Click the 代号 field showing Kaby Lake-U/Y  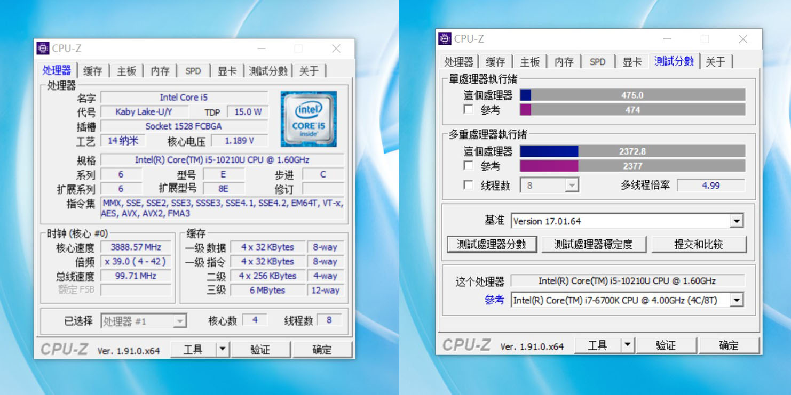(x=144, y=112)
